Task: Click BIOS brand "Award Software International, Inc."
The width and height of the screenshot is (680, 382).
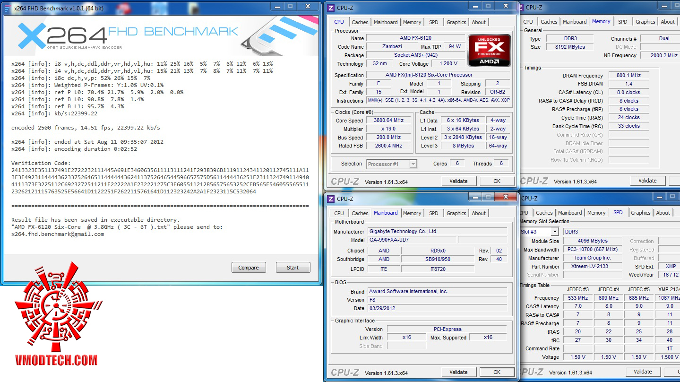Action: [437, 292]
